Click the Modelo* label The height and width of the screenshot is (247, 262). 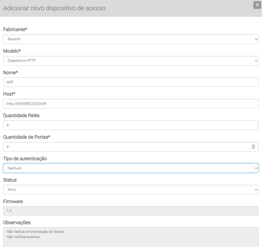pyautogui.click(x=13, y=51)
